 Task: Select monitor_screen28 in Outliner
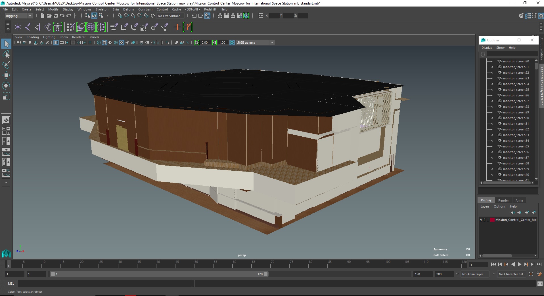(516, 107)
